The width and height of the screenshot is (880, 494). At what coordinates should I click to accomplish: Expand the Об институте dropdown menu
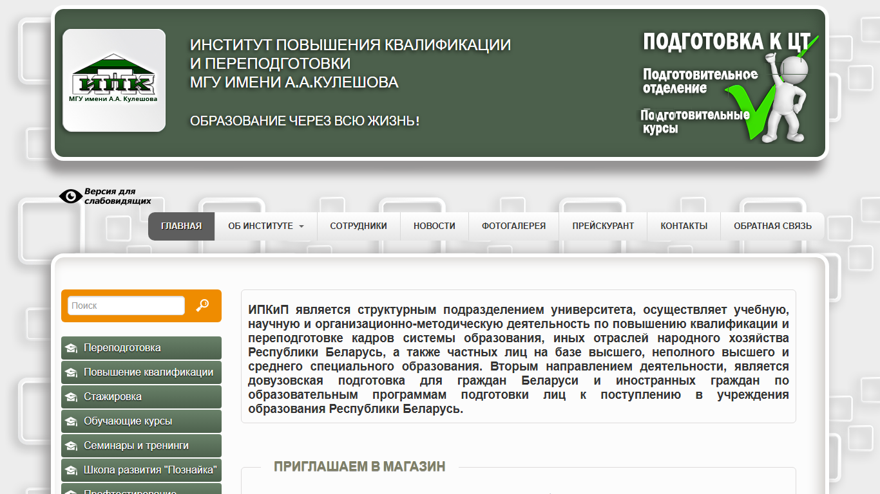click(x=266, y=226)
